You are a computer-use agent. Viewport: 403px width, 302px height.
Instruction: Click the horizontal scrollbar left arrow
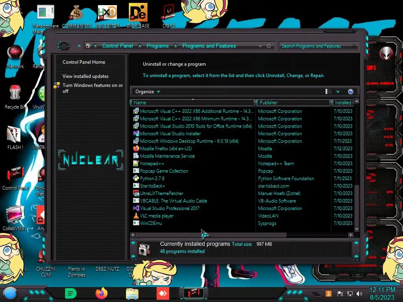[133, 235]
